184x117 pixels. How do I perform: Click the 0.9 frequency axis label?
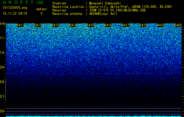click(x=2, y=67)
